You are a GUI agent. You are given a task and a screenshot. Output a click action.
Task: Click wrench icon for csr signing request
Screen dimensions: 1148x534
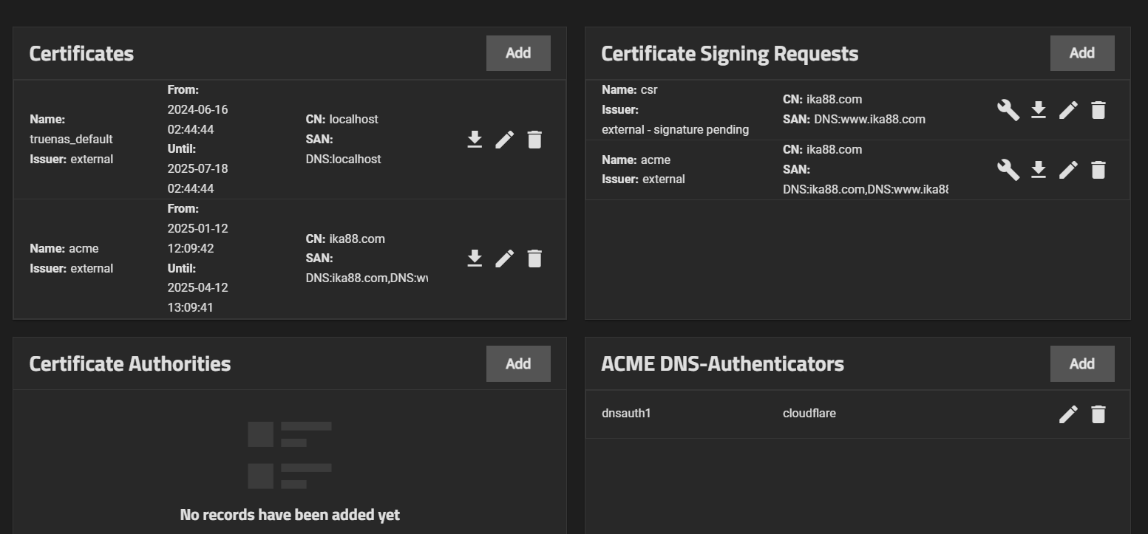click(1008, 110)
